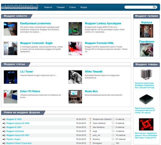Open Моддинг CosmosII - Eagle link

36,43
